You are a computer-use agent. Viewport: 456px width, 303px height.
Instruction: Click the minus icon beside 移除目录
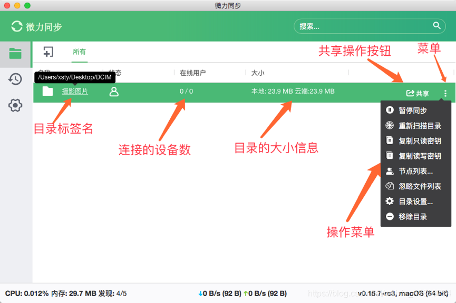[x=390, y=217]
